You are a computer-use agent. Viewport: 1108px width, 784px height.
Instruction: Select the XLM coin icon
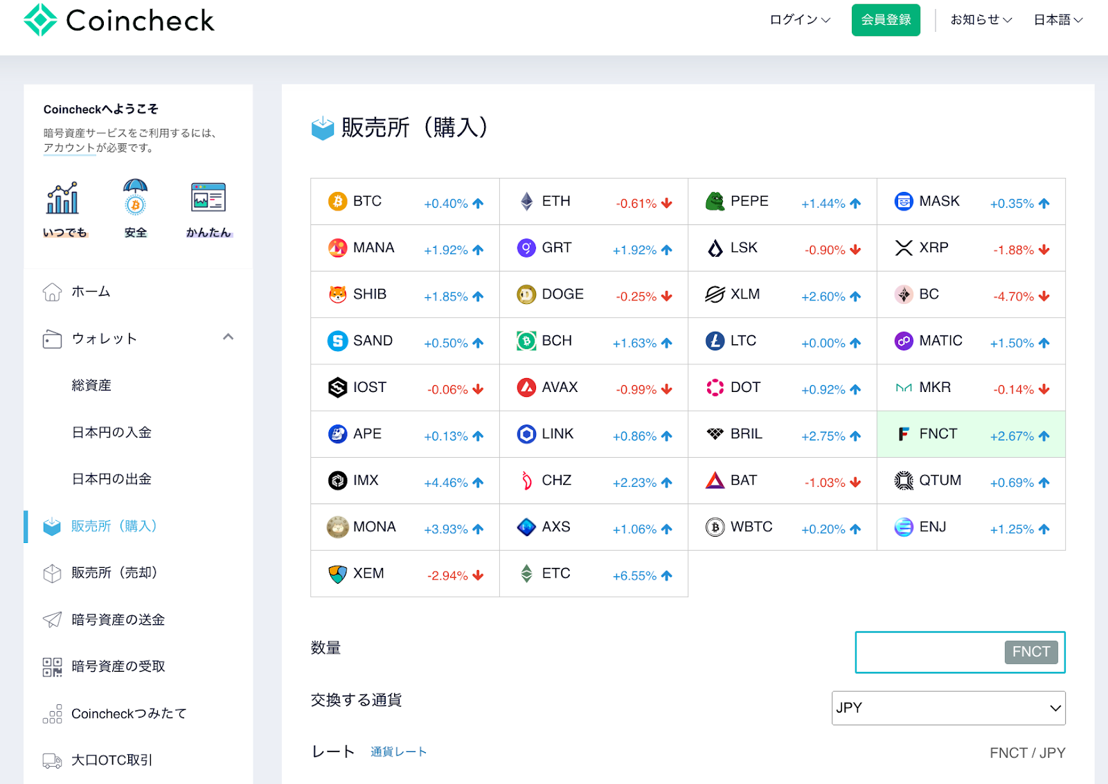click(715, 294)
